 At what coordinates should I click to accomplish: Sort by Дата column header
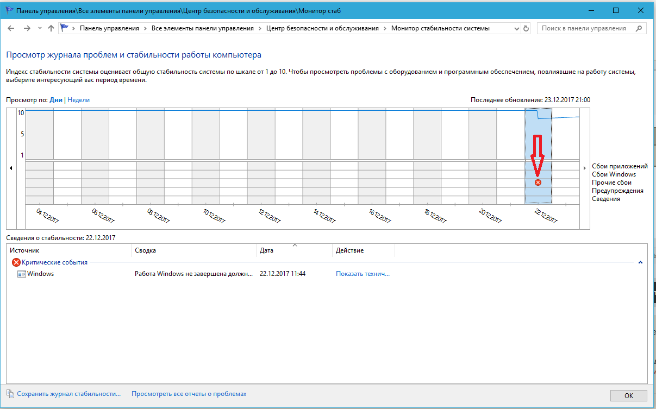click(x=294, y=250)
